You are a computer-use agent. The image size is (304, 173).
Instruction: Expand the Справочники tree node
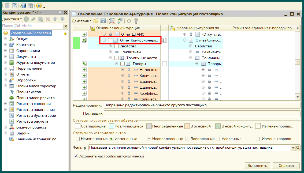click(x=5, y=51)
